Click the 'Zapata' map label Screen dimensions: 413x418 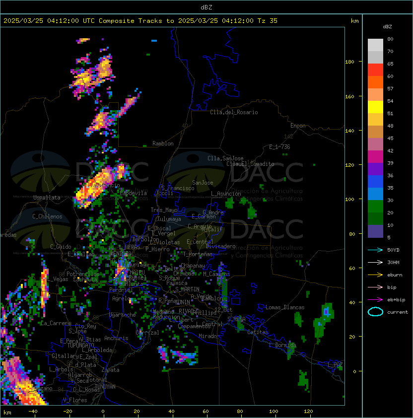pos(110,370)
